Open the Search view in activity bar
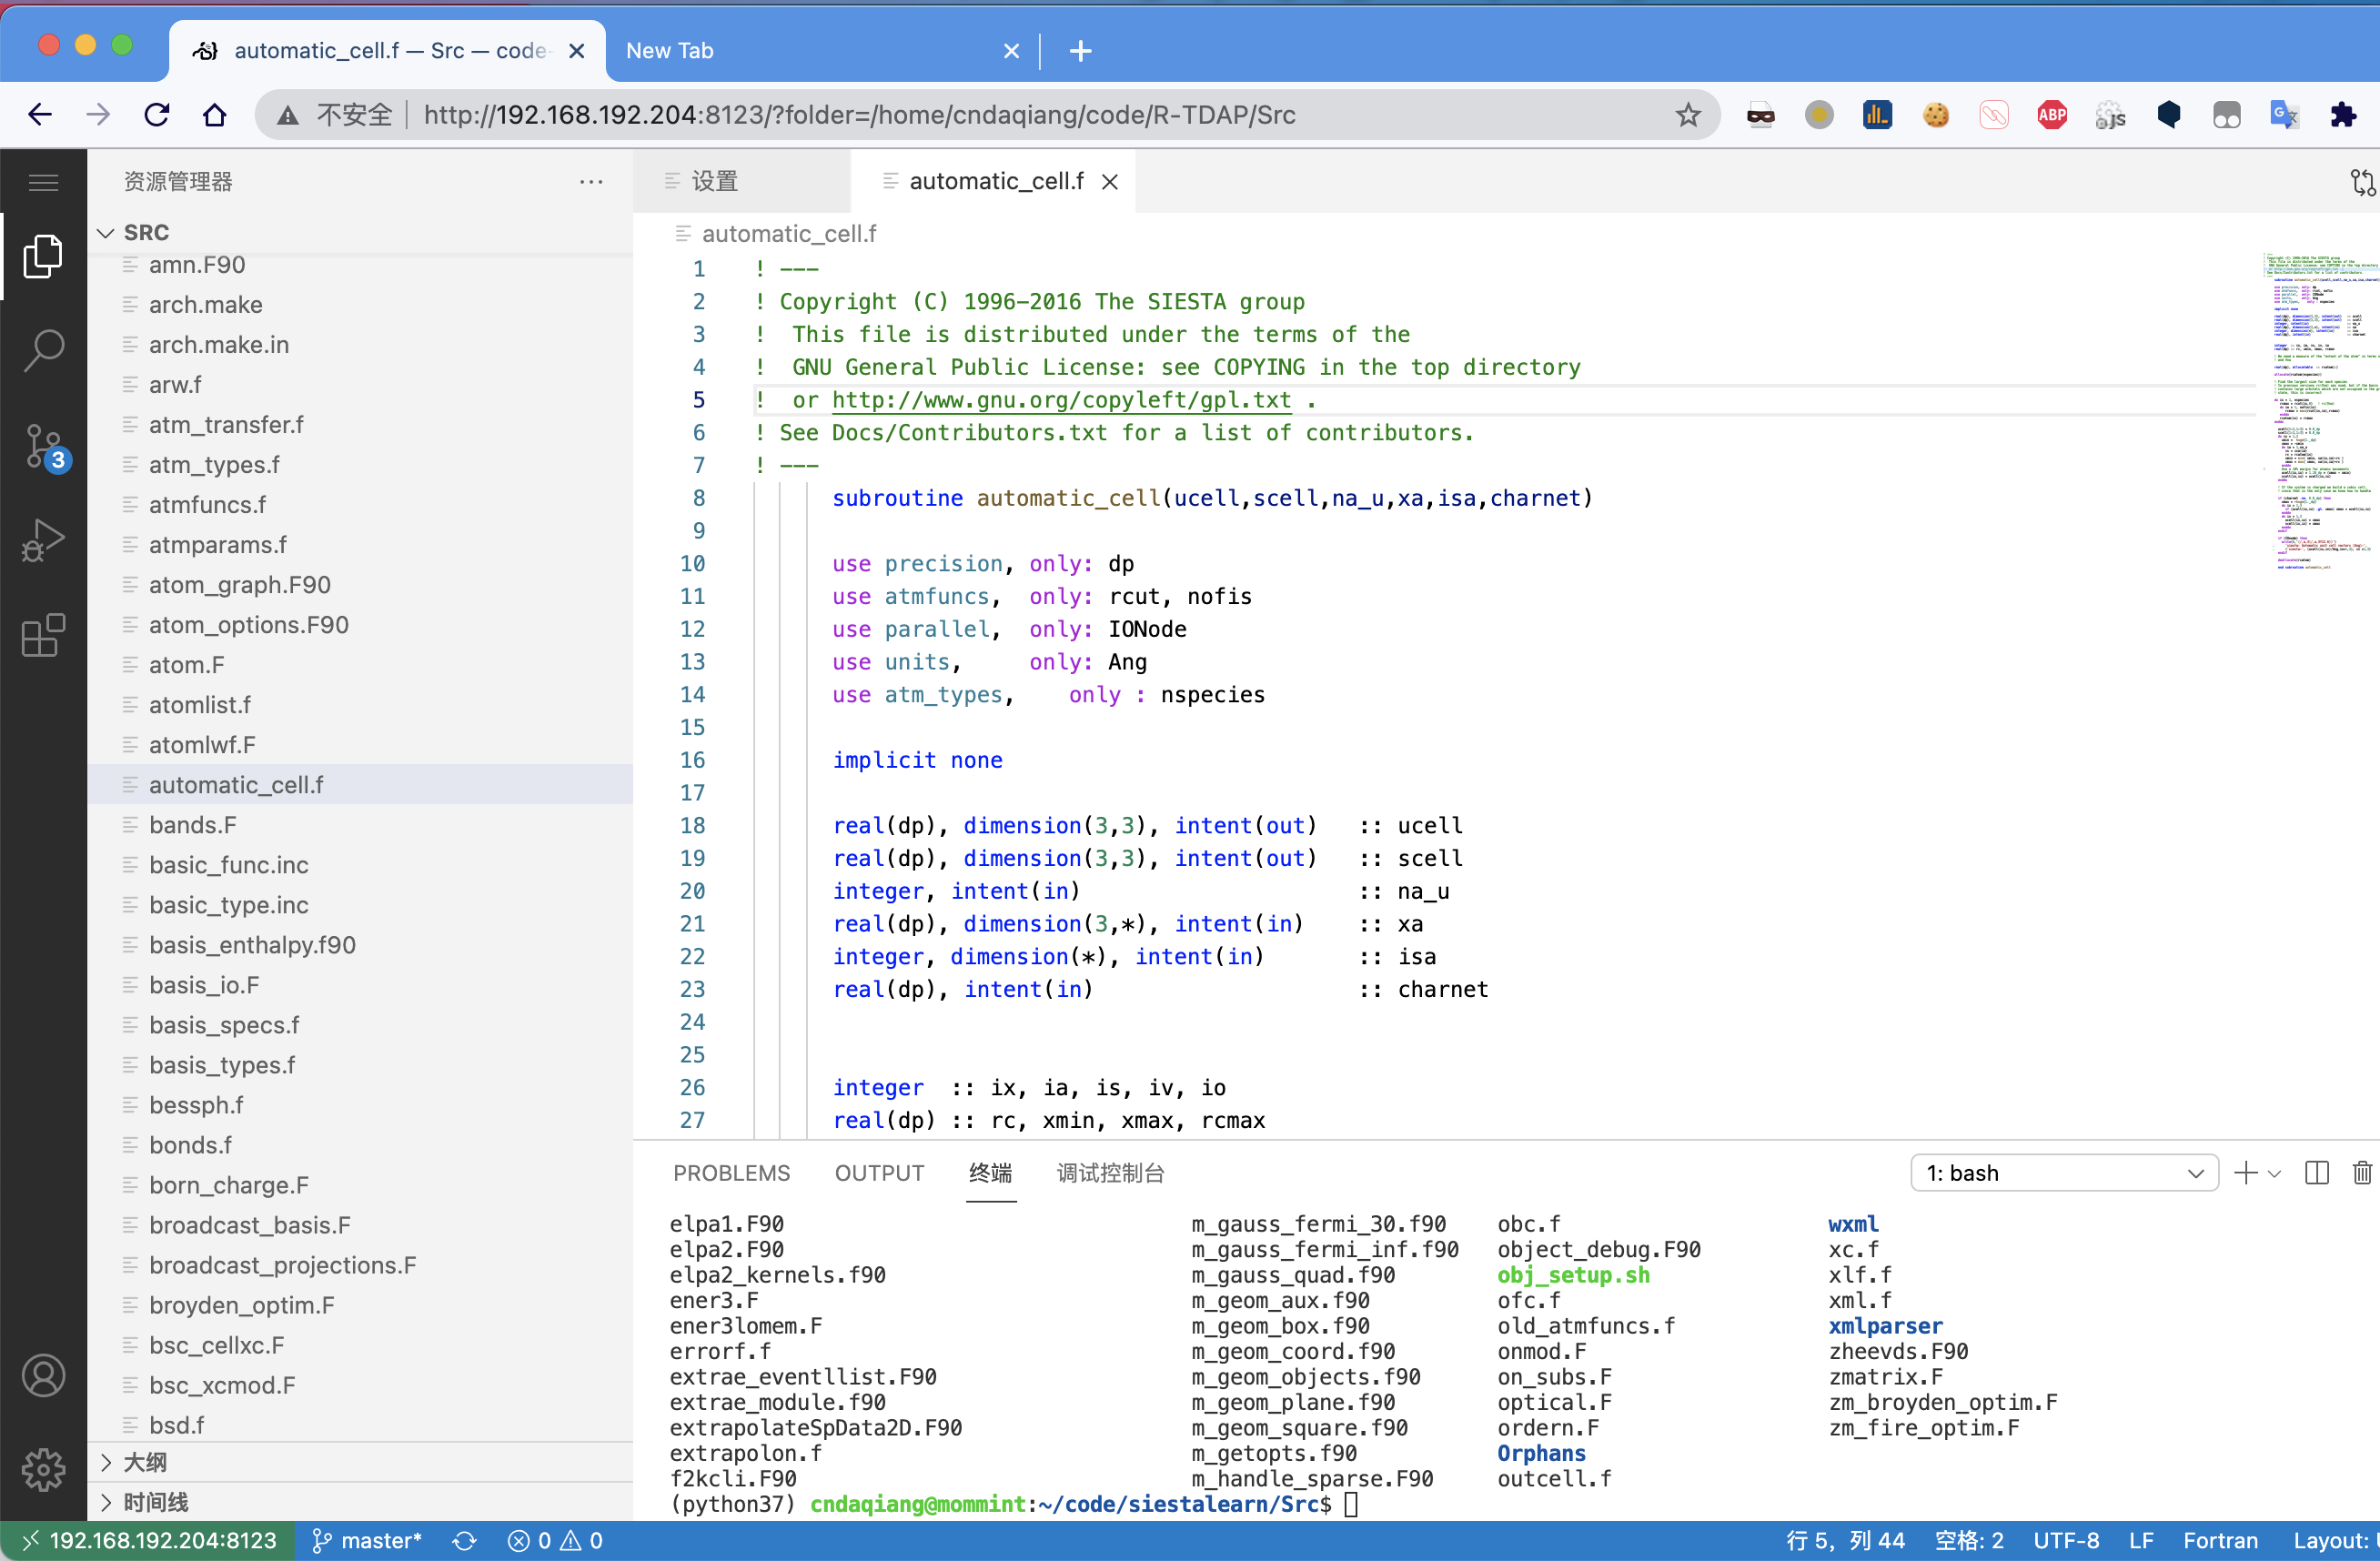This screenshot has height=1561, width=2380. point(43,350)
